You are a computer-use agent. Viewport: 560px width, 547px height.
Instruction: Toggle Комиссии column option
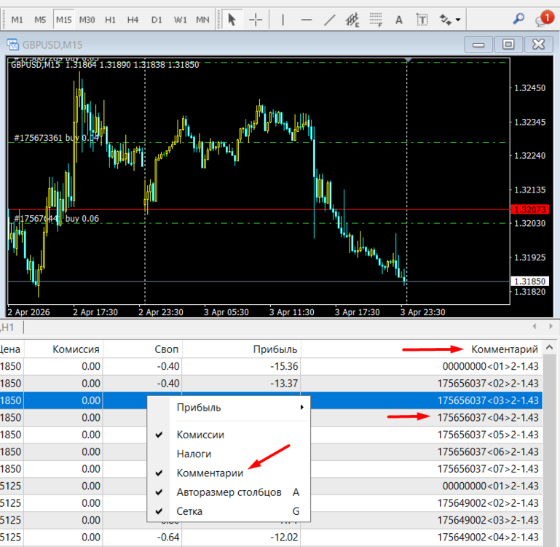coord(229,435)
